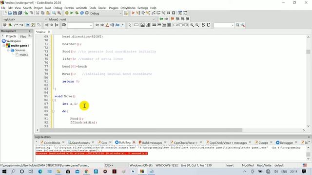312x175 pixels.
Task: Click the Abort build icon
Action: (x=87, y=13)
